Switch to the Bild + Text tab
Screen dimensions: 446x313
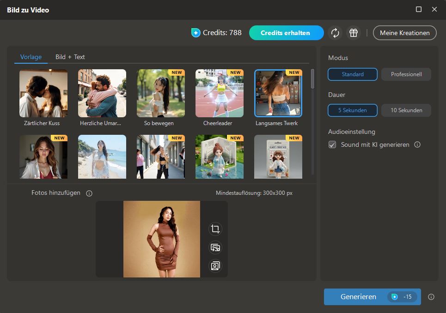click(70, 57)
